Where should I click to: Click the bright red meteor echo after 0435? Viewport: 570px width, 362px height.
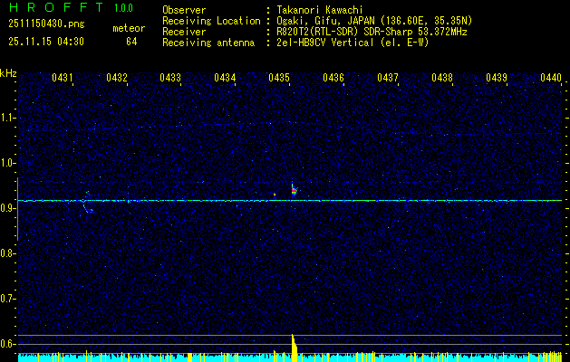pos(294,190)
